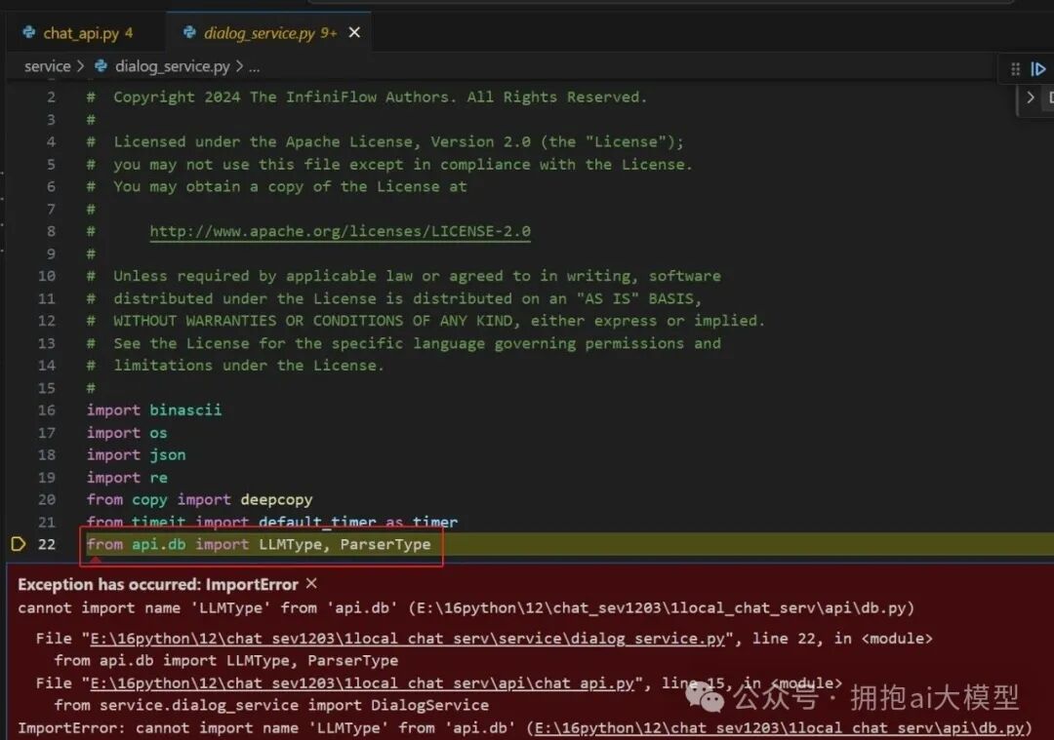1054x740 pixels.
Task: Click the Python icon in the breadcrumb bar
Action: 101,66
